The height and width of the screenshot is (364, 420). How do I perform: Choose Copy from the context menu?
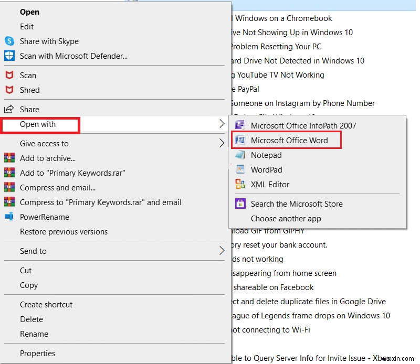(x=115, y=285)
